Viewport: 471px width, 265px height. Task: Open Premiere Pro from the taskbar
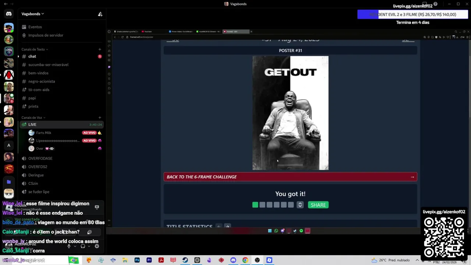click(149, 260)
